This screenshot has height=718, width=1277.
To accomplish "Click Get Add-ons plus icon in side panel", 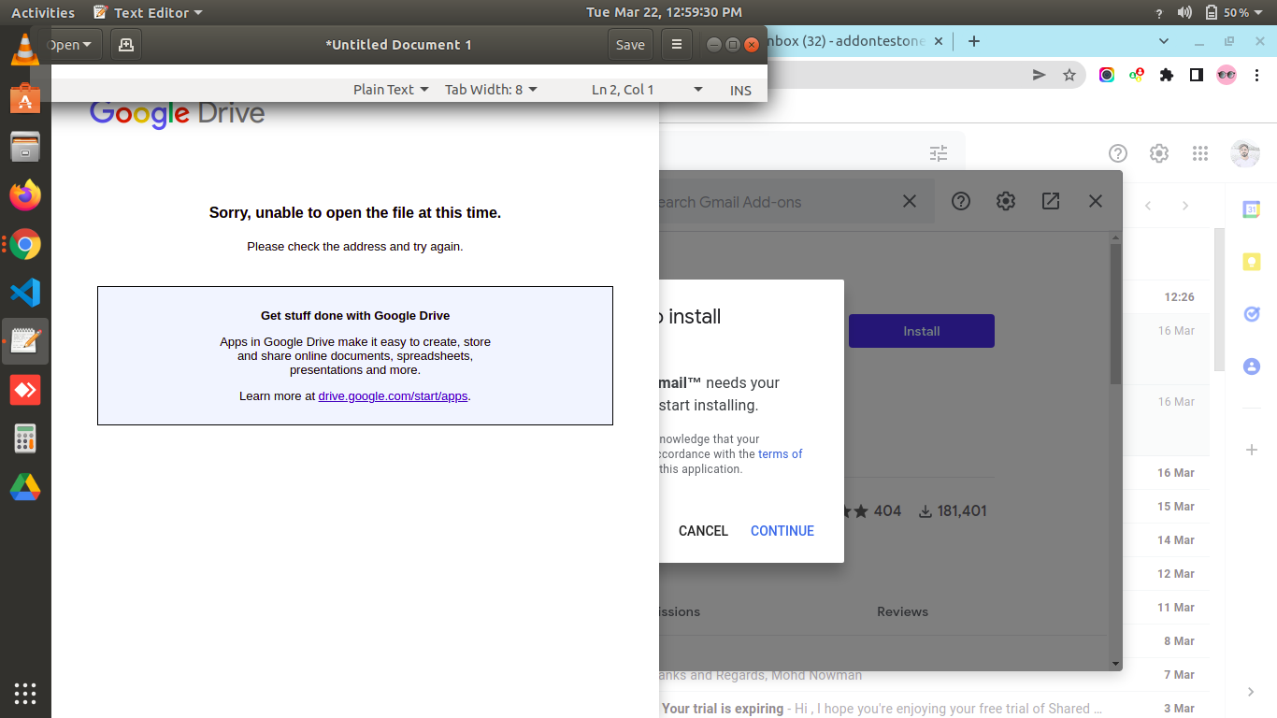I will [1252, 450].
